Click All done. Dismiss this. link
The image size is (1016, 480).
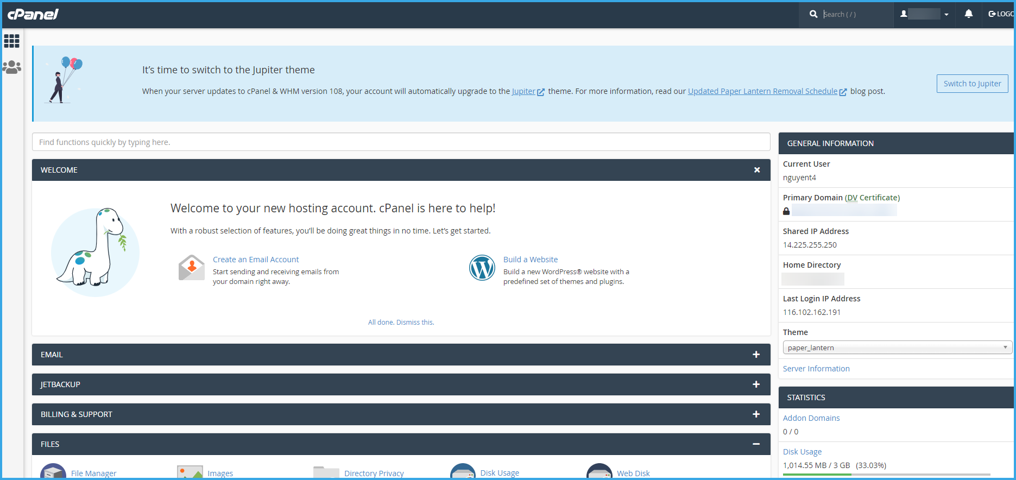pyautogui.click(x=401, y=322)
